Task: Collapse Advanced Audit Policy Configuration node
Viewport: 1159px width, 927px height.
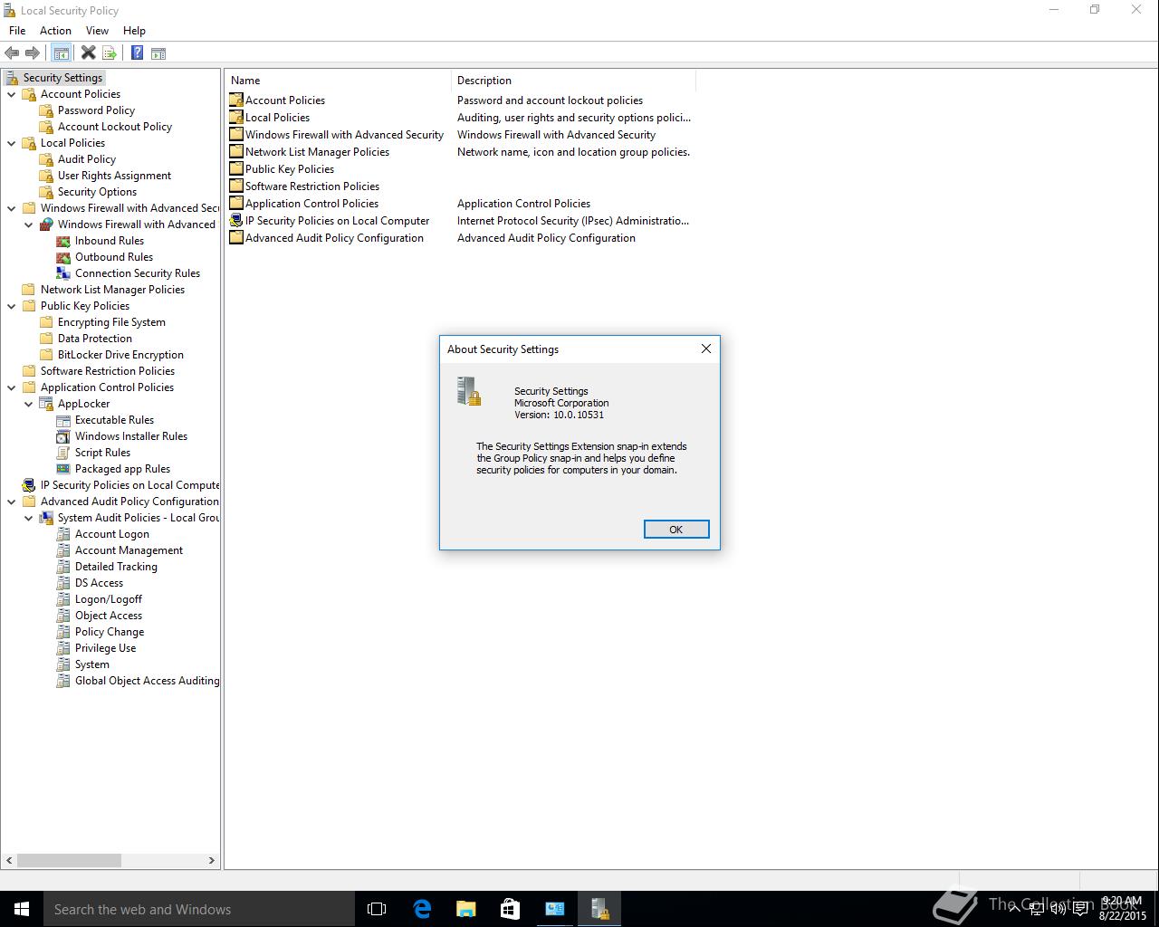Action: tap(12, 502)
